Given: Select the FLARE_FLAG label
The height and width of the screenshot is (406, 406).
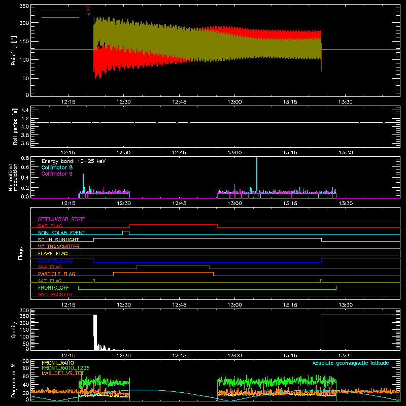Looking at the screenshot, I should point(53,253).
